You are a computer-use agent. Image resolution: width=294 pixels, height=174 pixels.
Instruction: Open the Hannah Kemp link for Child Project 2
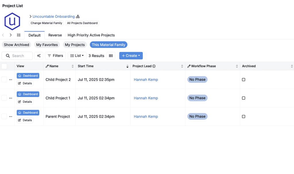[146, 80]
